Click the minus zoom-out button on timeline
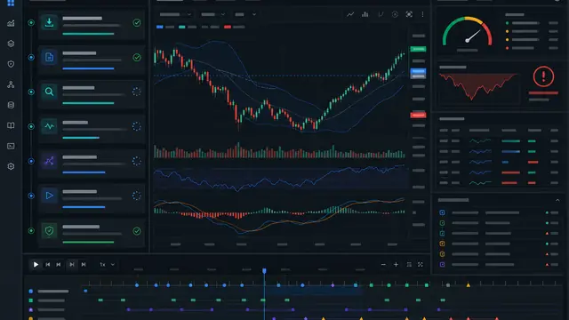The height and width of the screenshot is (320, 569). coord(383,265)
